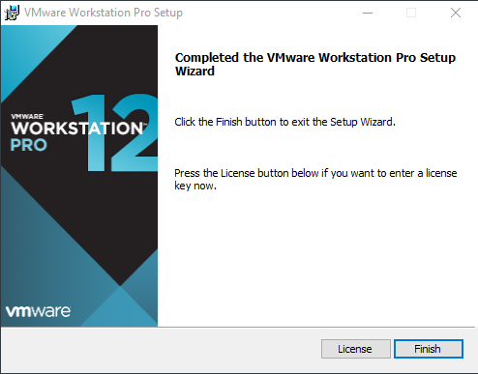This screenshot has width=478, height=374.
Task: Click the Finish button instruction text
Action: 284,122
